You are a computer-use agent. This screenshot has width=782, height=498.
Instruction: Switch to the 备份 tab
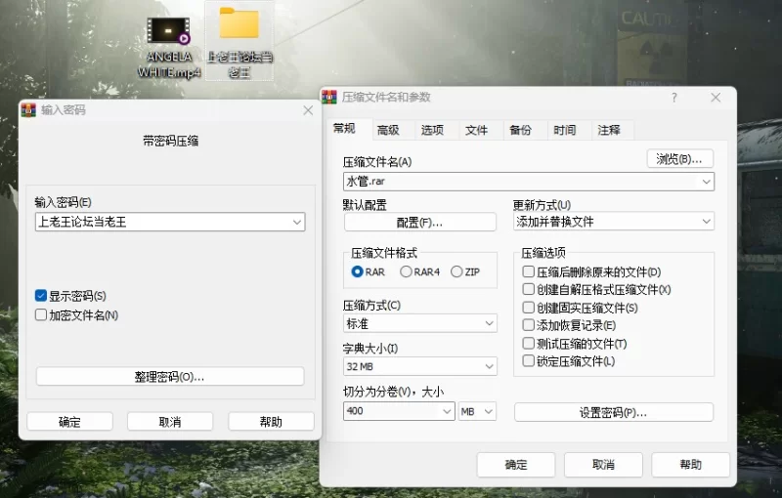click(x=520, y=130)
